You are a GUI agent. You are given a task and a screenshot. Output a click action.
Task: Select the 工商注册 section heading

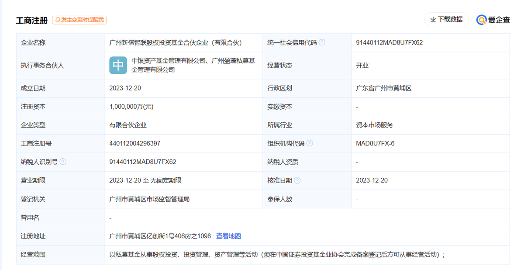[x=32, y=20]
